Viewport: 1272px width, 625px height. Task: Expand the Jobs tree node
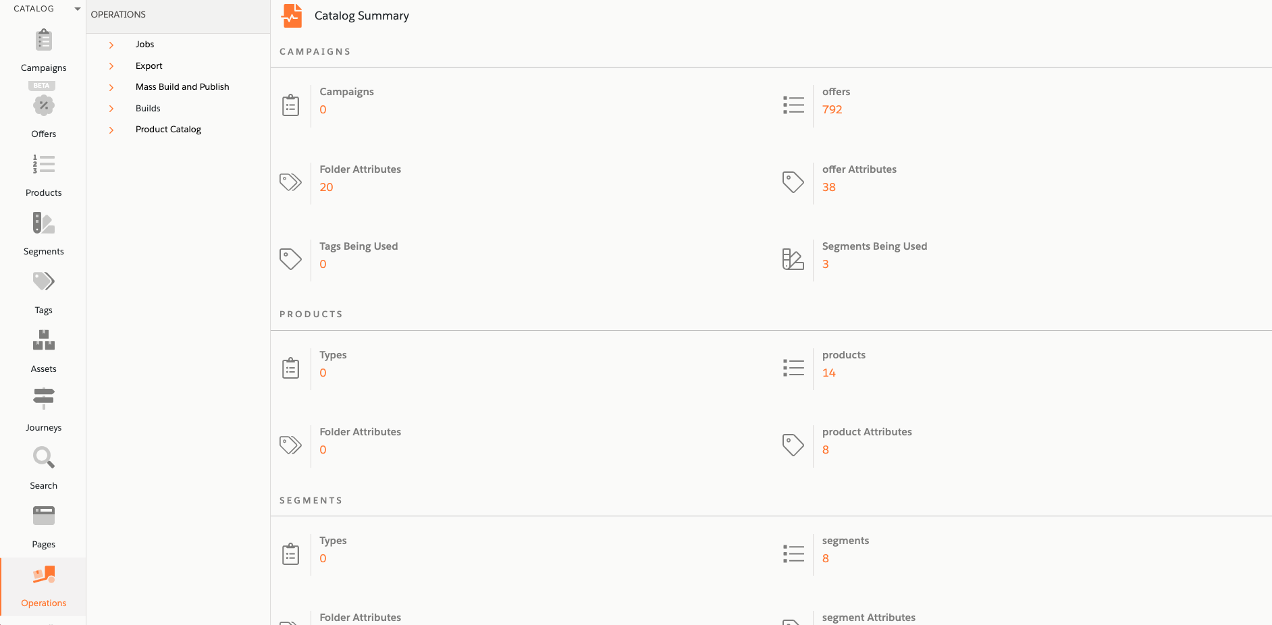pyautogui.click(x=111, y=45)
